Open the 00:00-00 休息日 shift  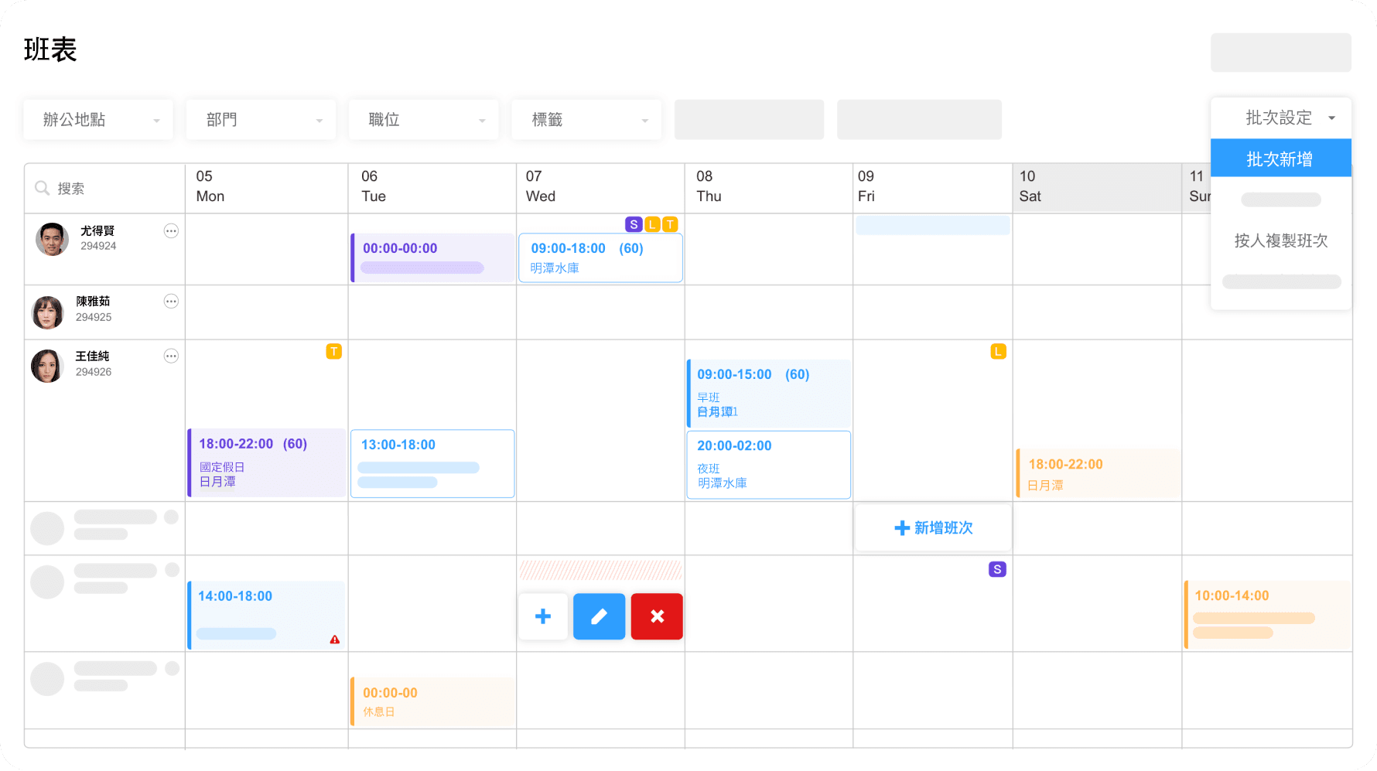point(432,701)
